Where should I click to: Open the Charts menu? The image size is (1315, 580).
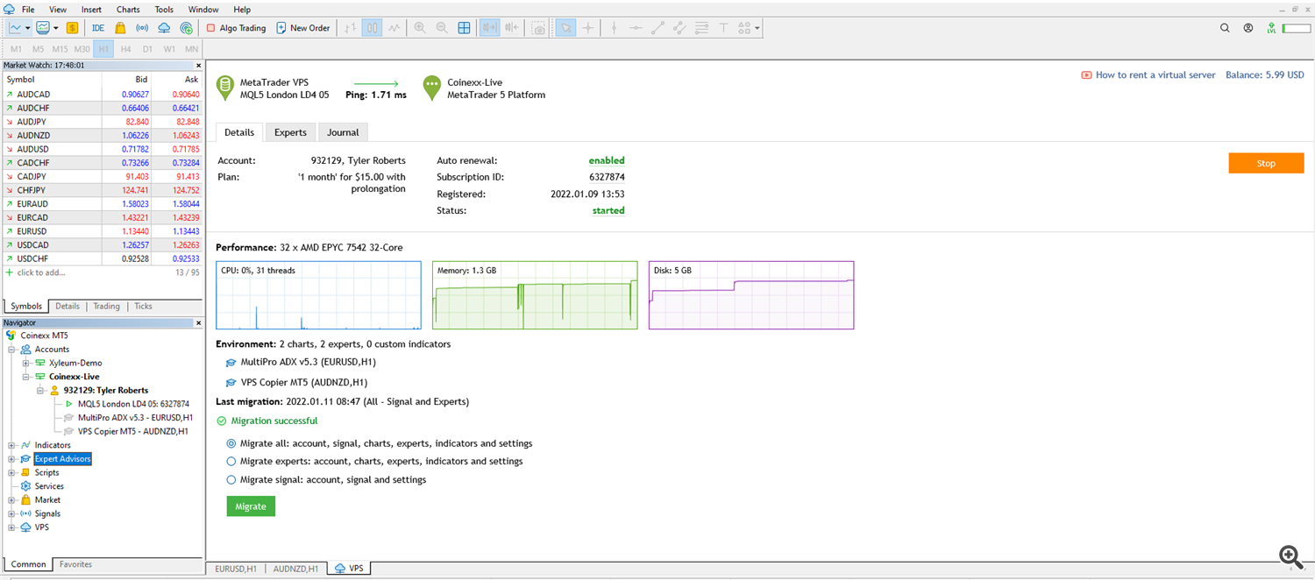click(x=128, y=9)
